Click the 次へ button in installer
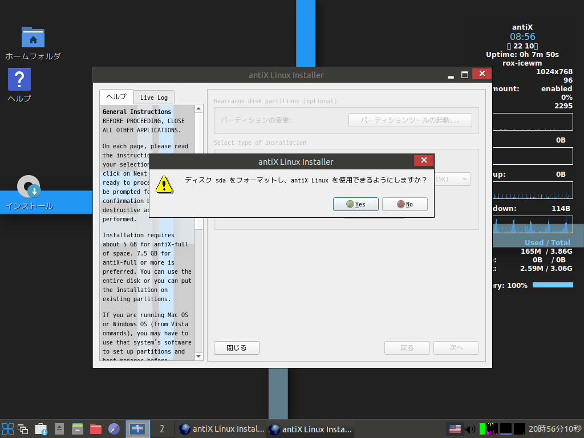The image size is (584, 438). [x=456, y=348]
